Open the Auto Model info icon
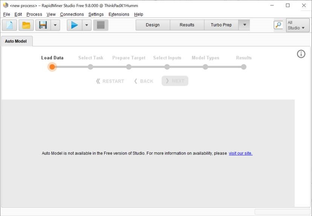Viewport: 312px width, 216px height. point(301,54)
